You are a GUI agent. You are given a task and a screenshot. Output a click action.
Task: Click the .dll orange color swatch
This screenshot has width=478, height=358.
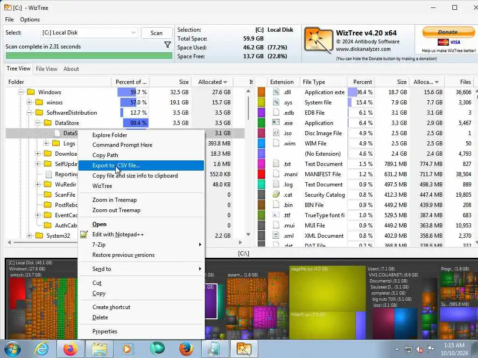261,92
